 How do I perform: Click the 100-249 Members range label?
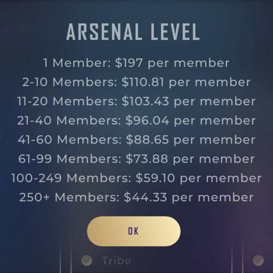click(71, 178)
